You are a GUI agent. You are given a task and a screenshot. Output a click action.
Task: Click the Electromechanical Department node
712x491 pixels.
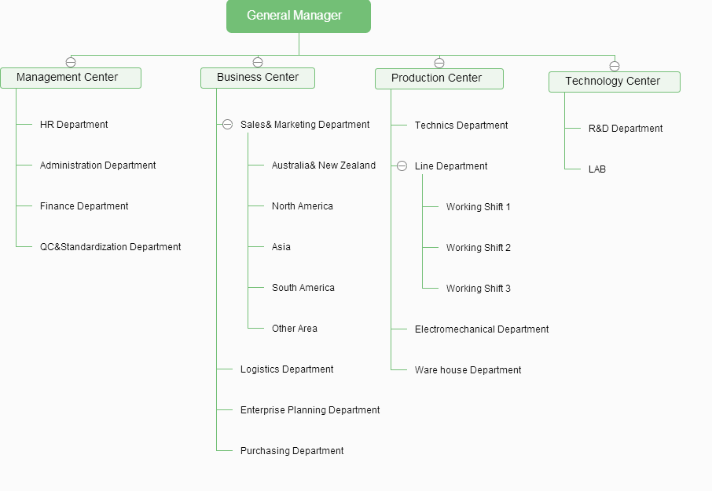(x=481, y=329)
